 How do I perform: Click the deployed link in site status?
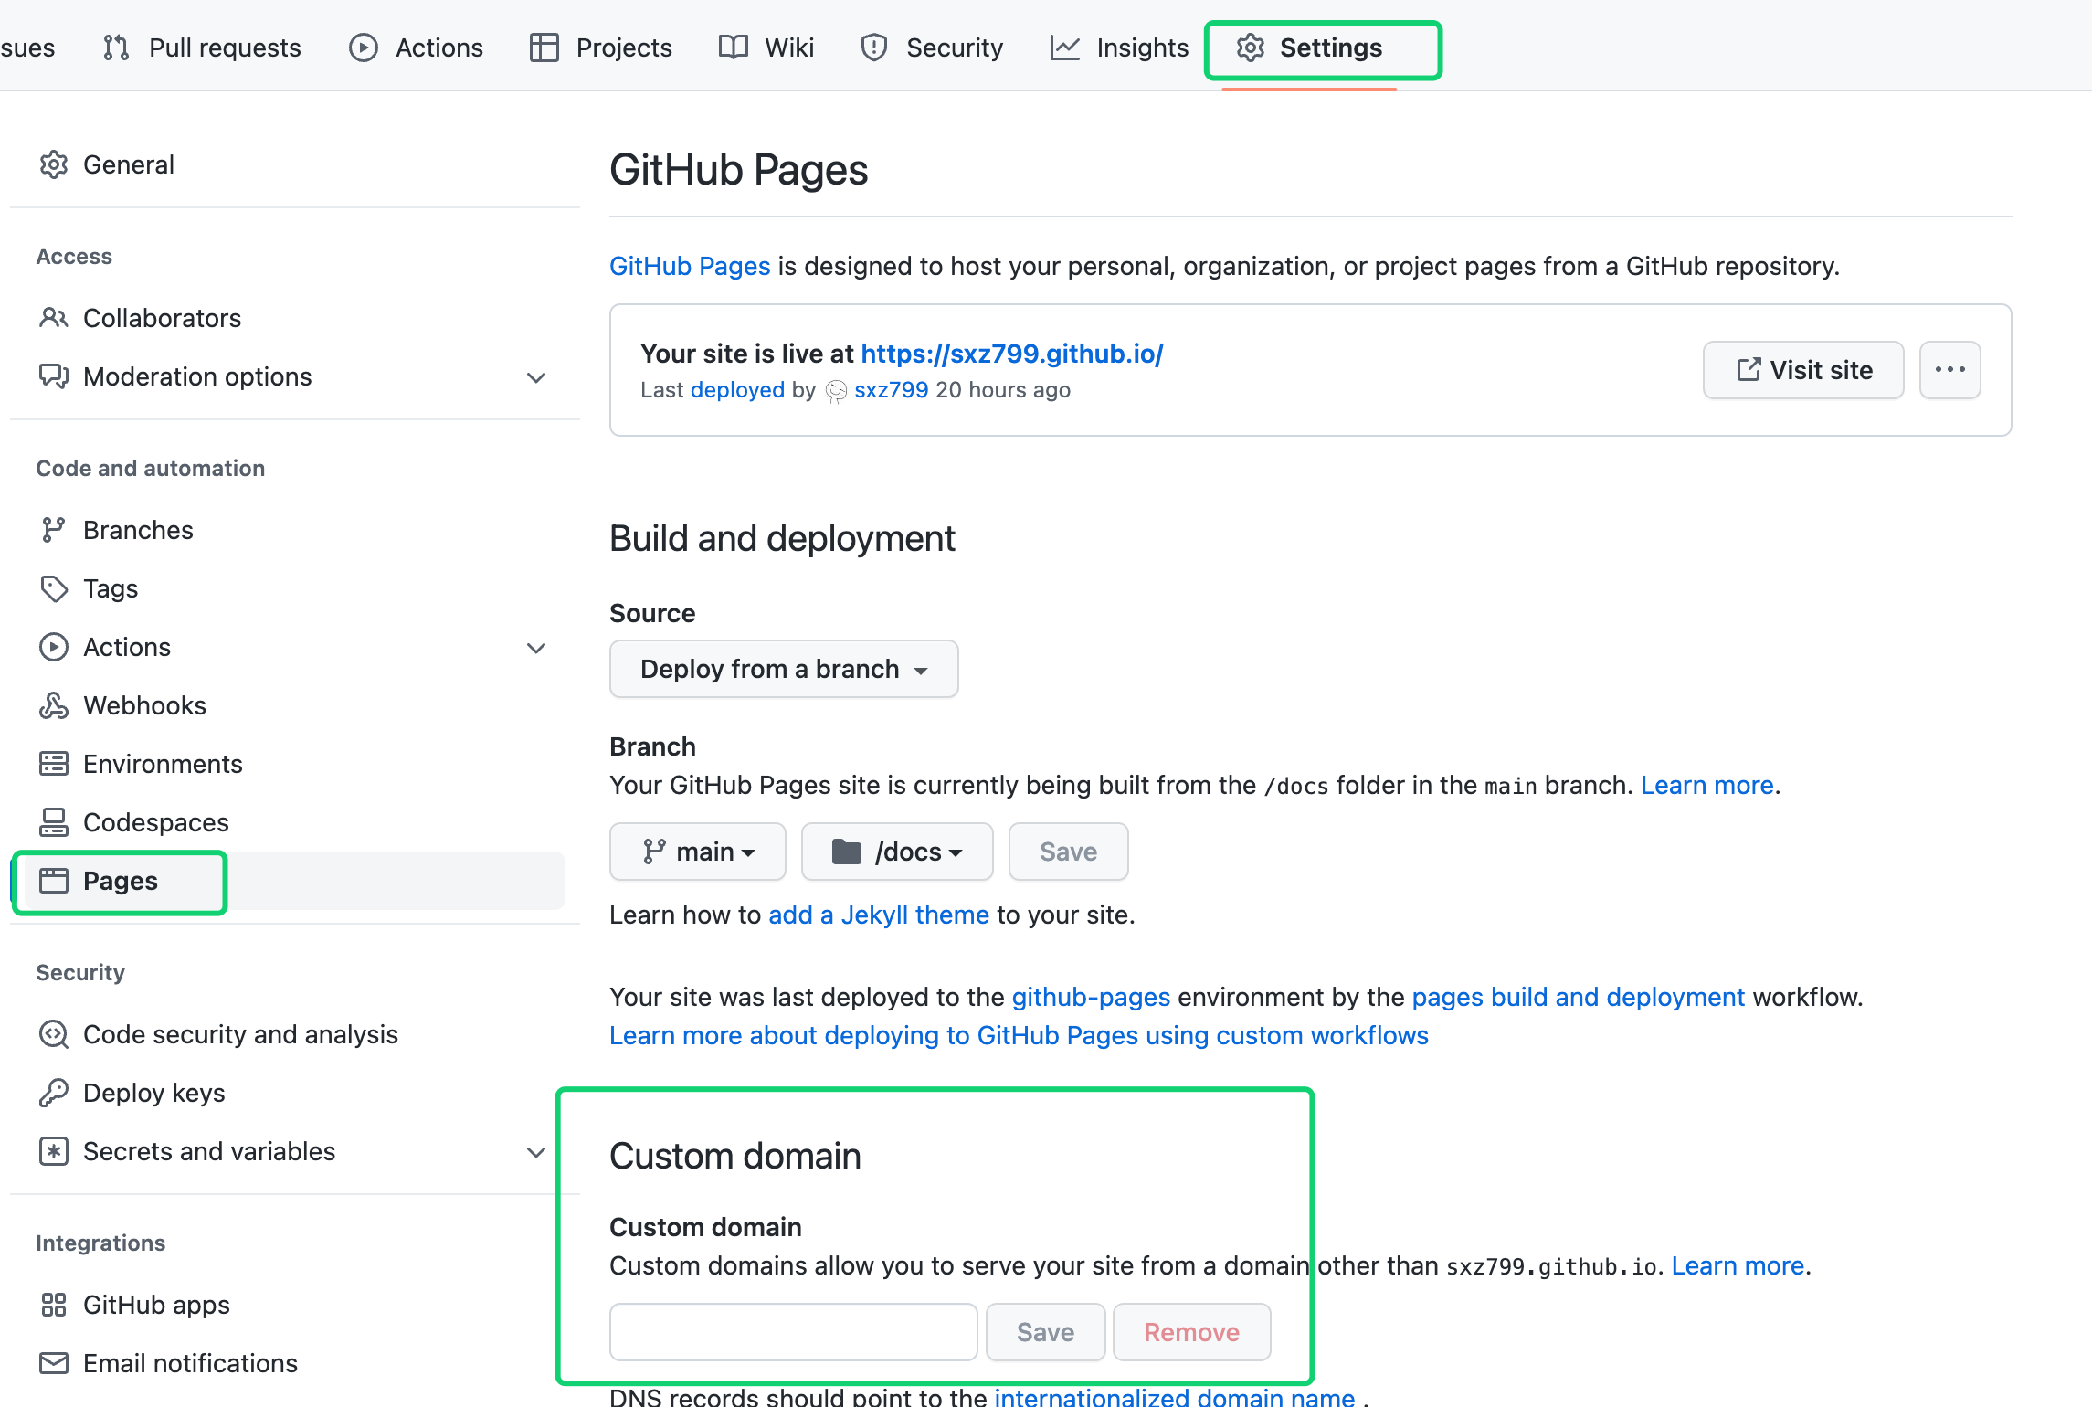738,390
